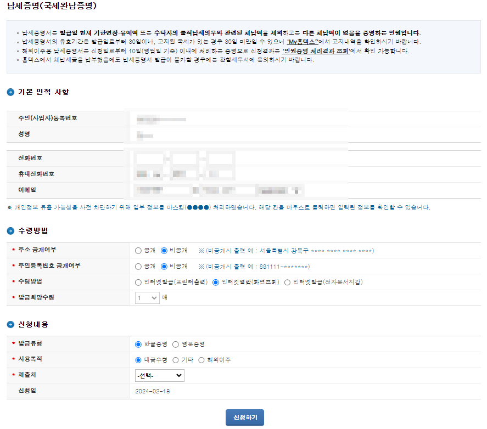Image resolution: width=487 pixels, height=429 pixels.
Task: Click the 신청하기 submit button
Action: (244, 417)
